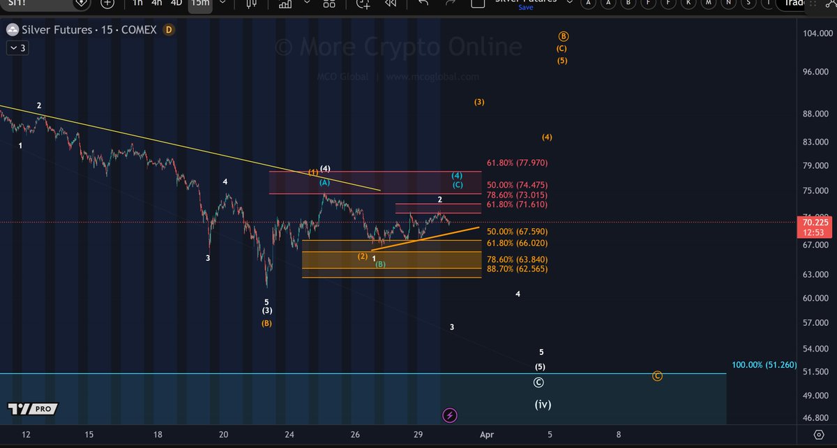837x448 pixels.
Task: Click the white circled C wave label
Action: [538, 382]
